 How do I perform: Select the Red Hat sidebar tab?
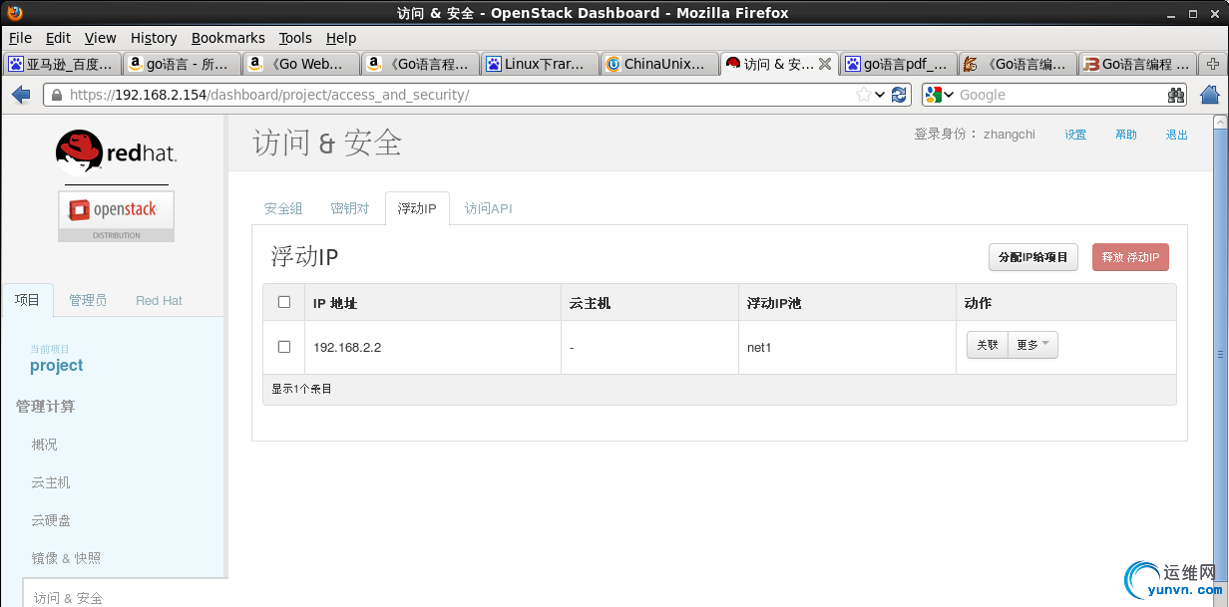(x=160, y=300)
